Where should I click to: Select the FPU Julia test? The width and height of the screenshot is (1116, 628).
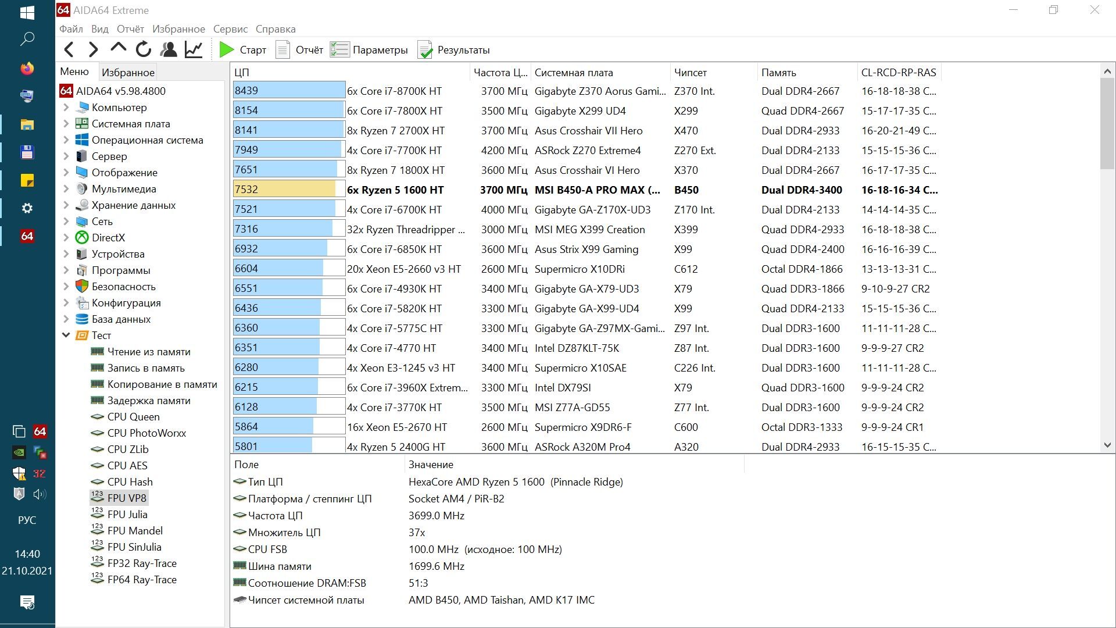(x=127, y=515)
